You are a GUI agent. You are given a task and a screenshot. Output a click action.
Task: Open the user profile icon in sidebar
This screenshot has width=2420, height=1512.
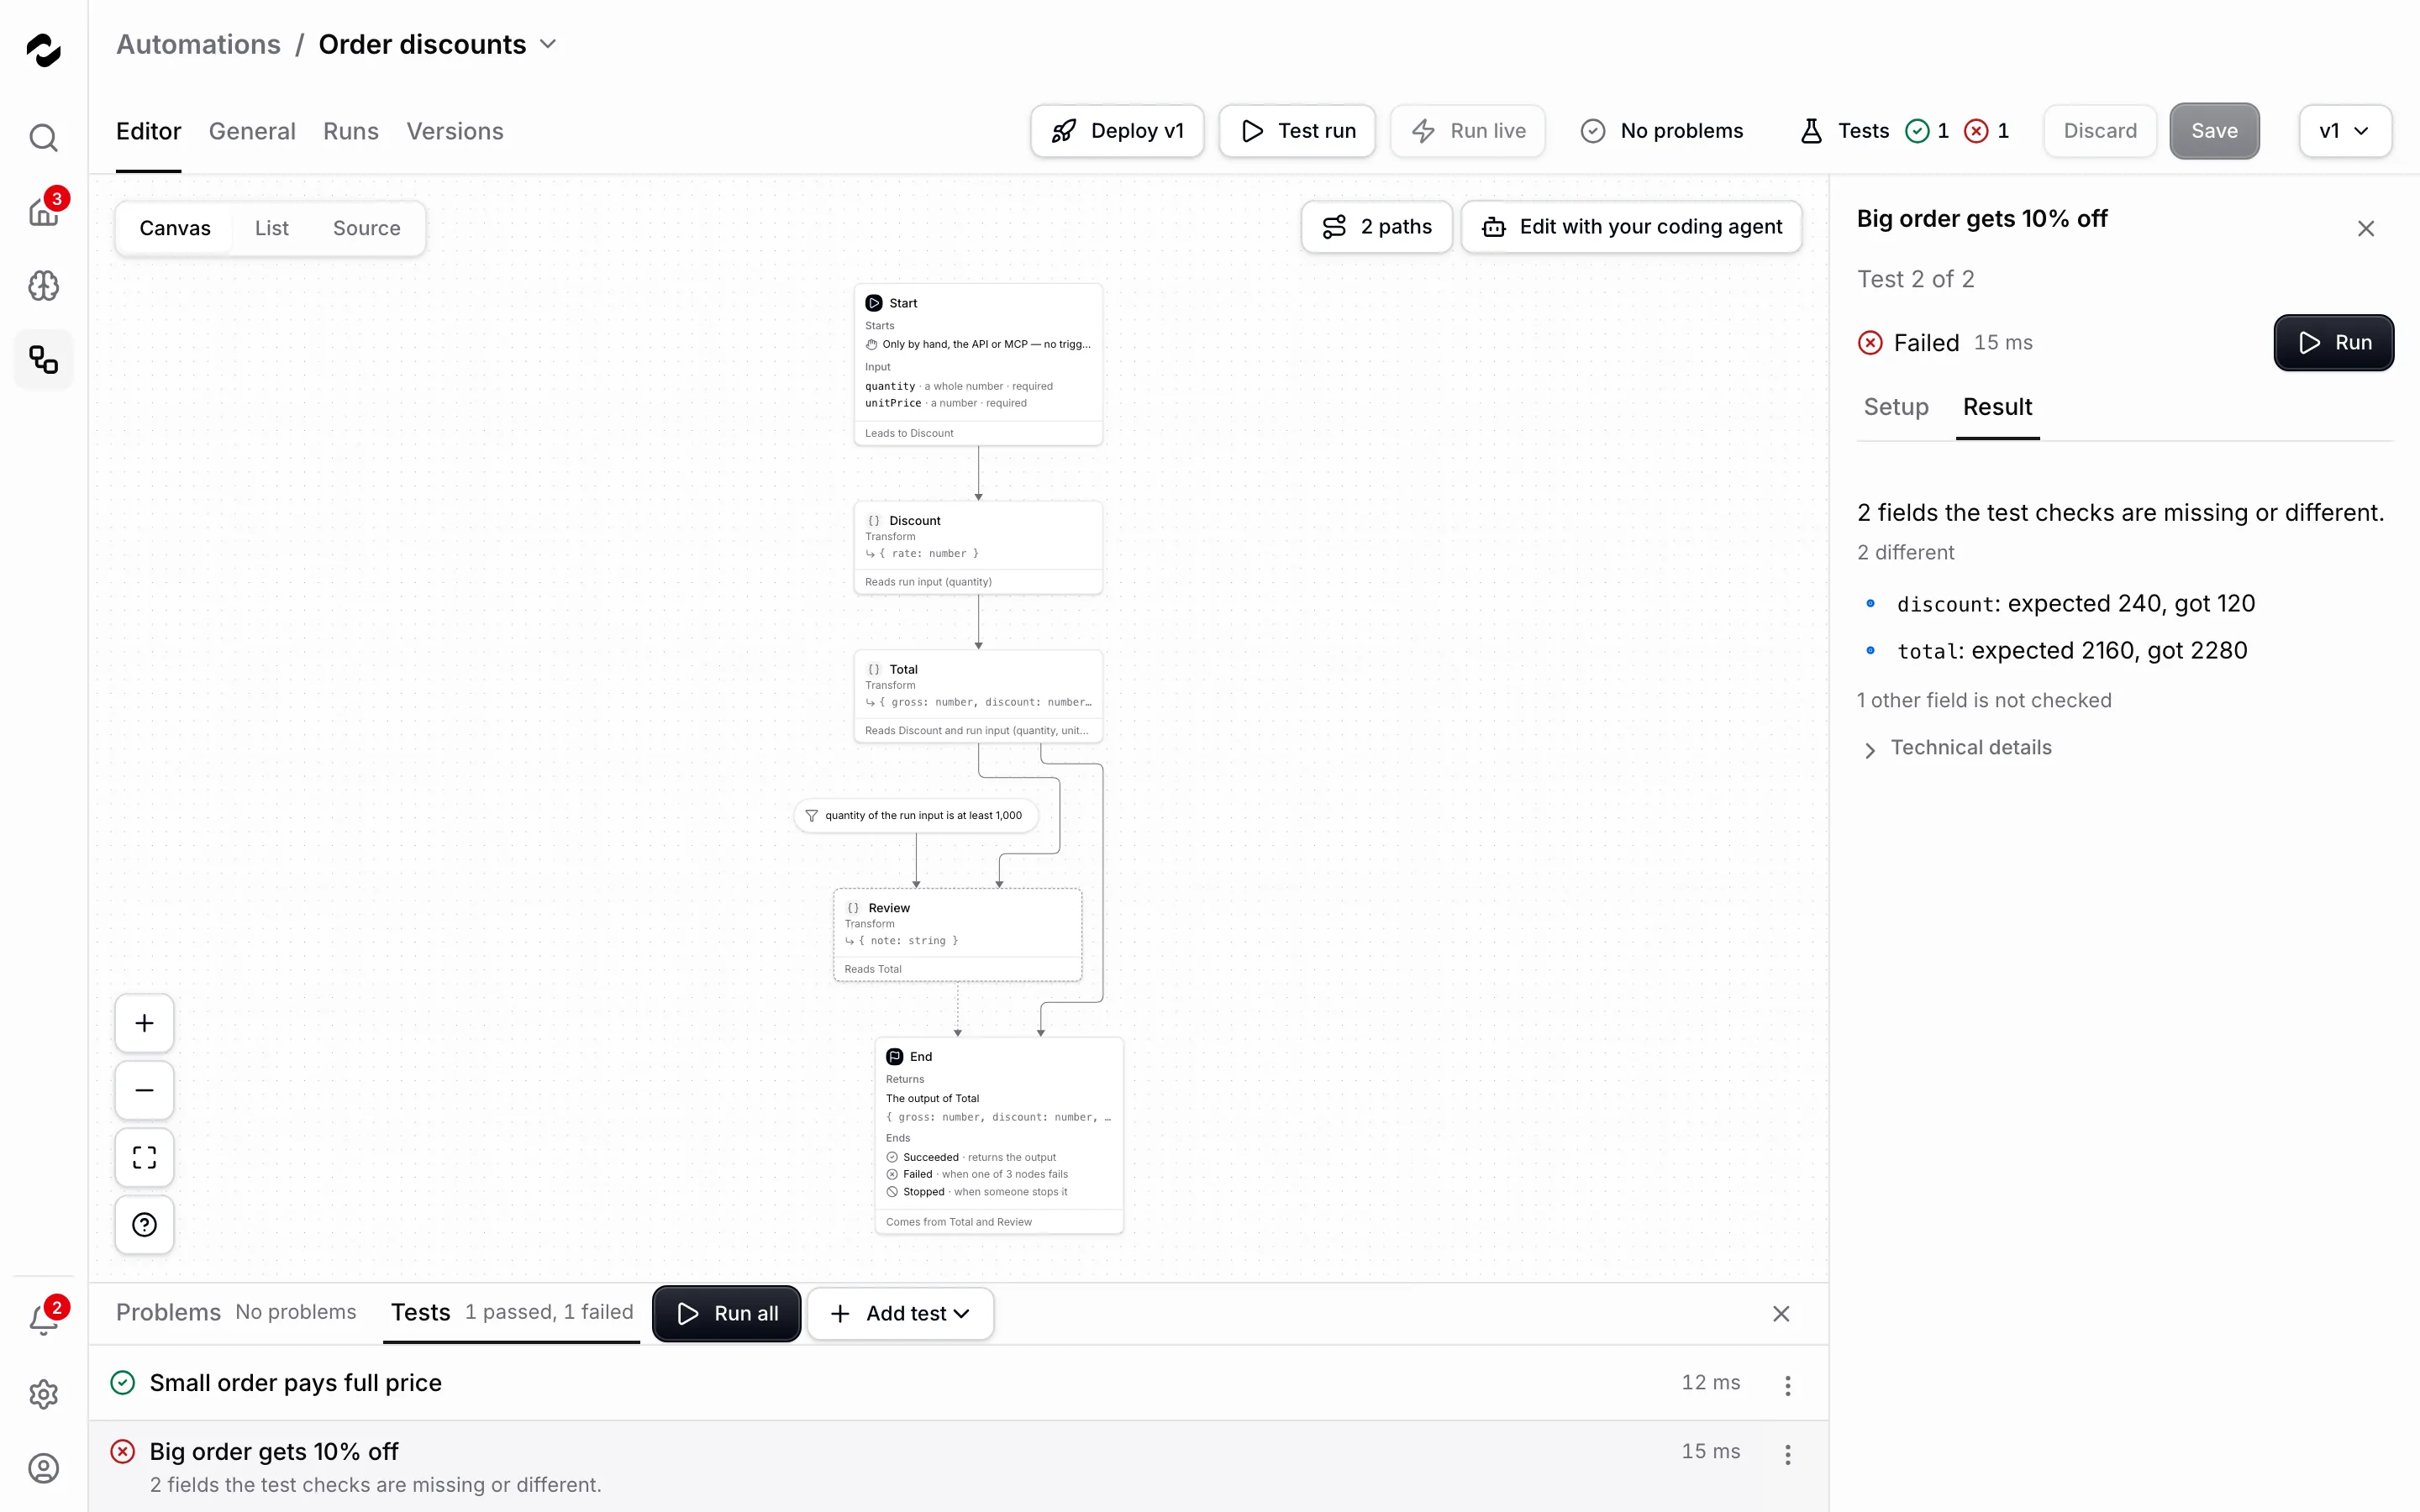(x=43, y=1468)
